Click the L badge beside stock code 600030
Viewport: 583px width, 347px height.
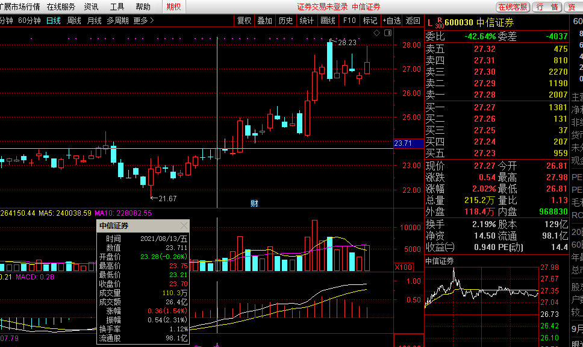coord(430,23)
